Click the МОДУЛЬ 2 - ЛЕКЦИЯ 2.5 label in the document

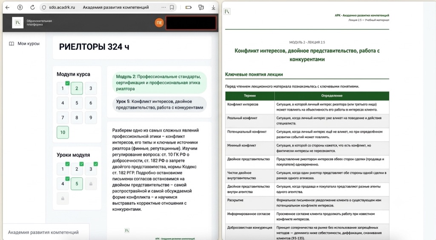pos(307,43)
